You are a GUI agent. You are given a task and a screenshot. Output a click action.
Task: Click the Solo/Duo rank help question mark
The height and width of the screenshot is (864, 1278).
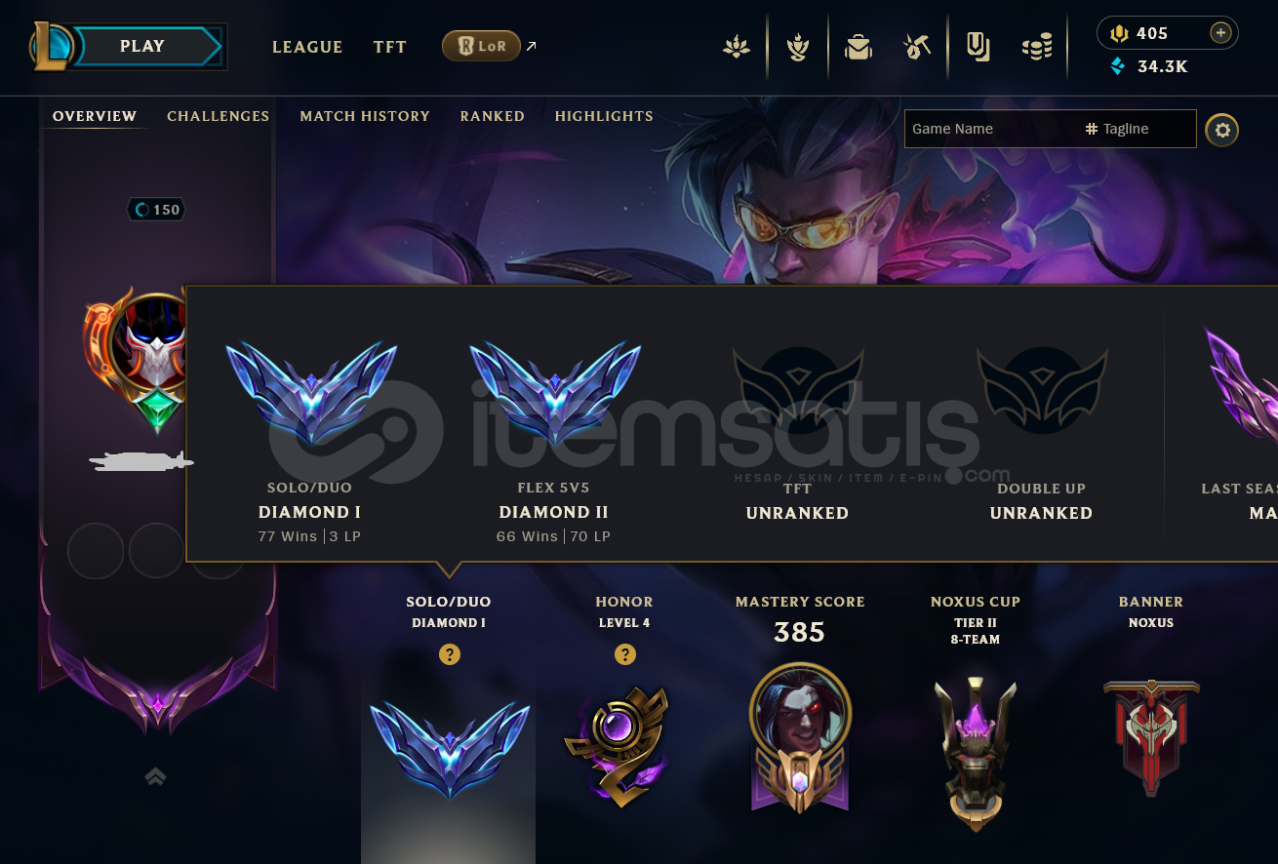[x=449, y=654]
